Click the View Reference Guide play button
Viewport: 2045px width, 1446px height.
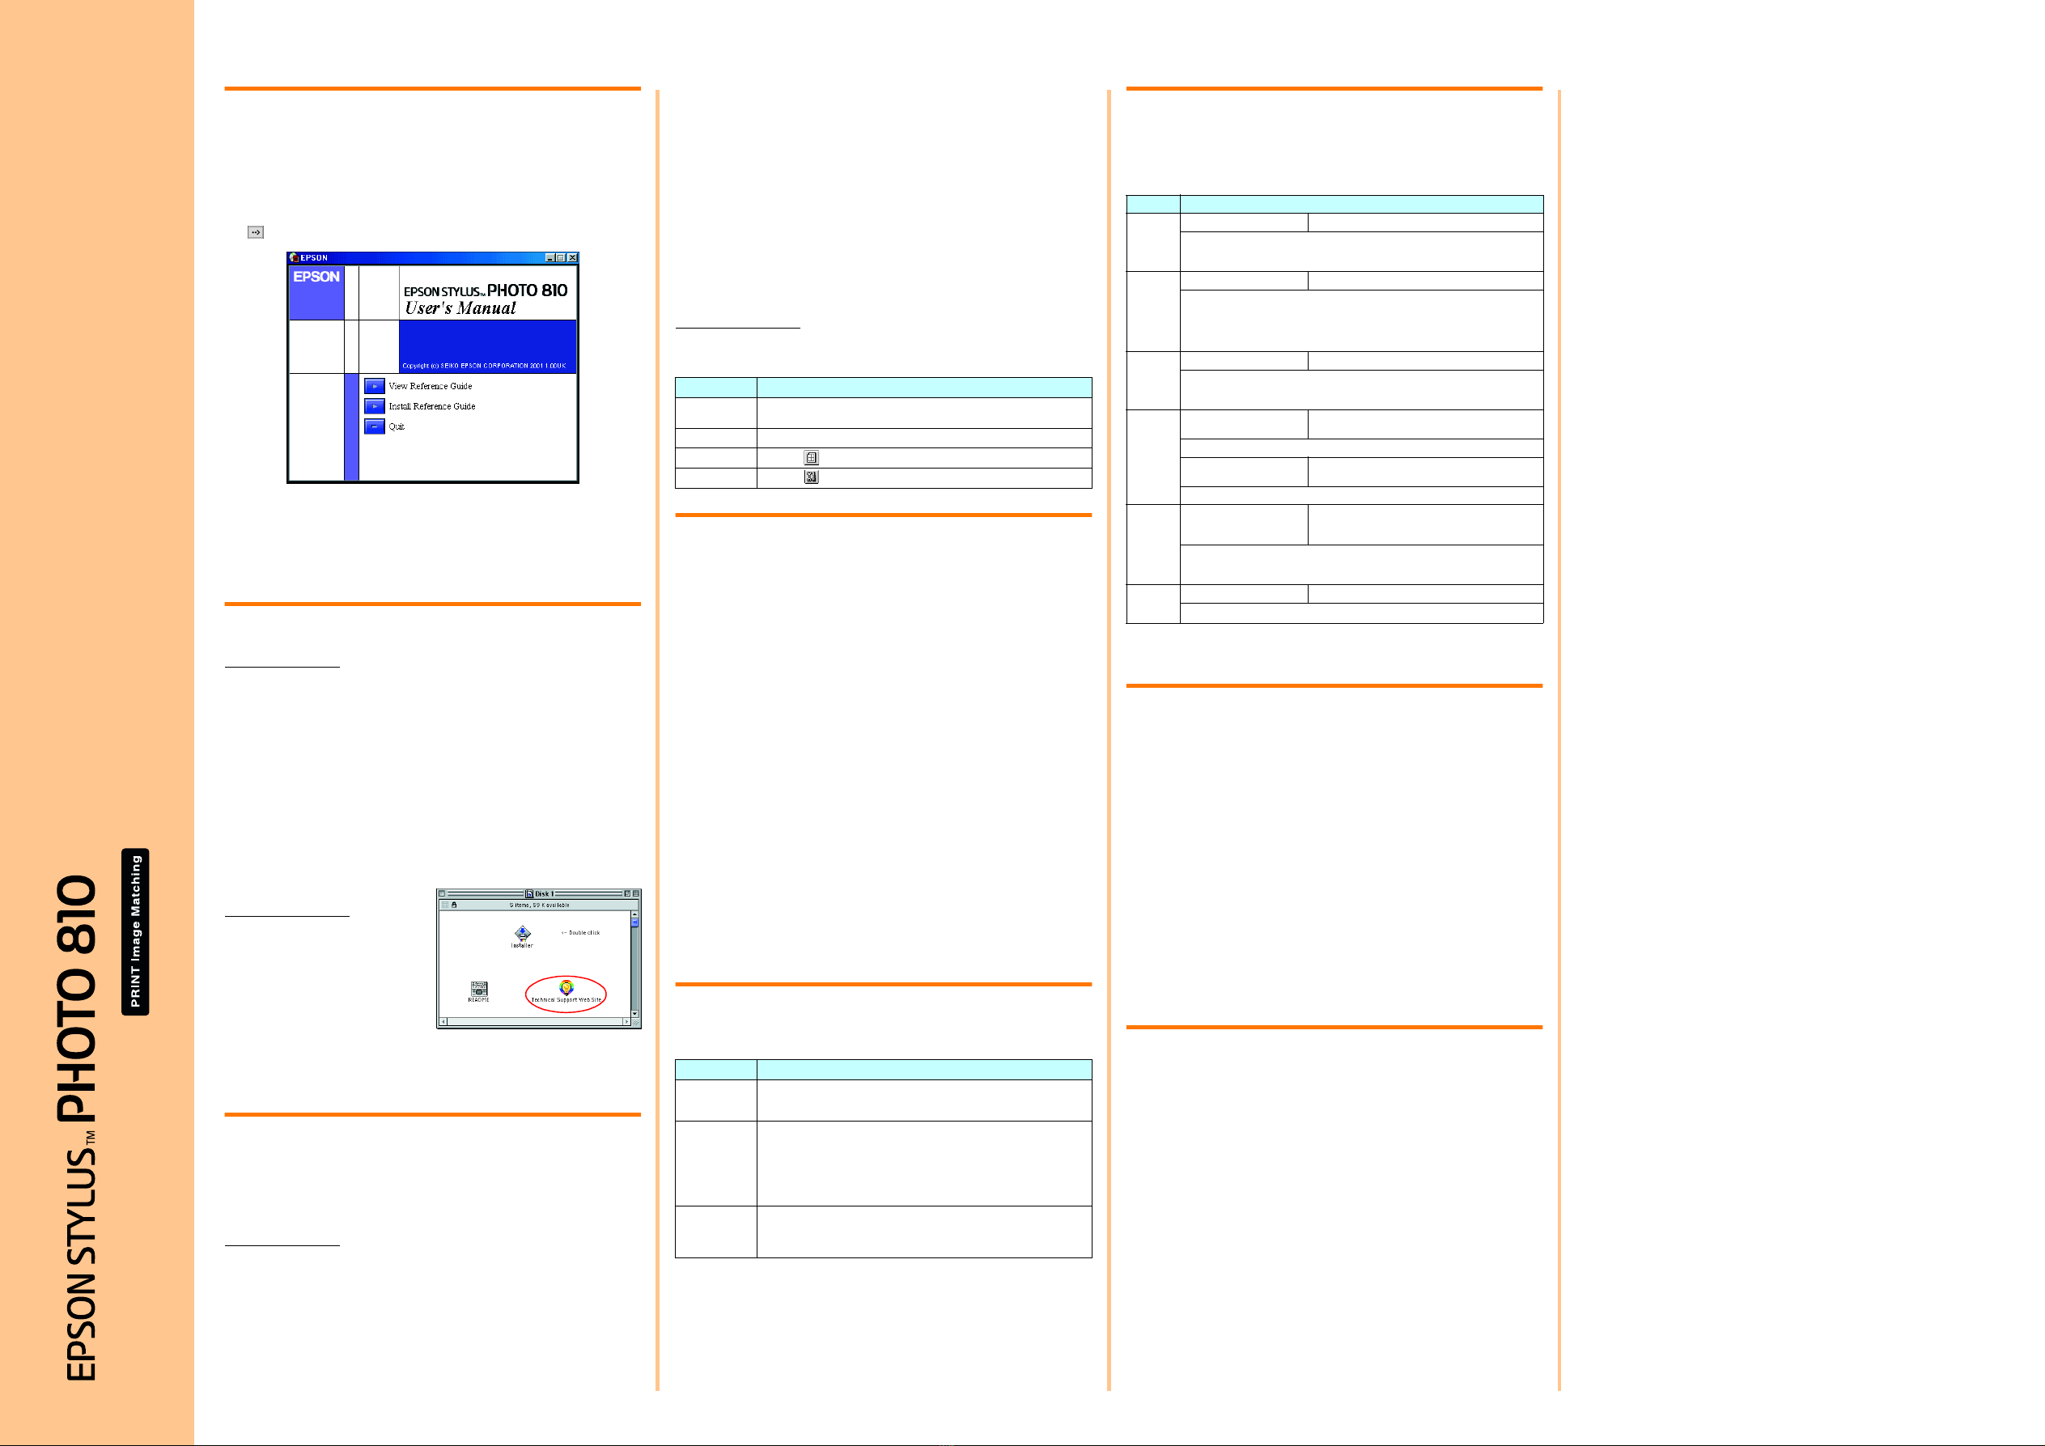[x=375, y=387]
